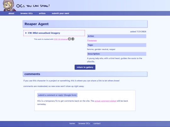Click the comments section heading
Image resolution: width=170 pixels, height=127 pixels.
point(85,74)
